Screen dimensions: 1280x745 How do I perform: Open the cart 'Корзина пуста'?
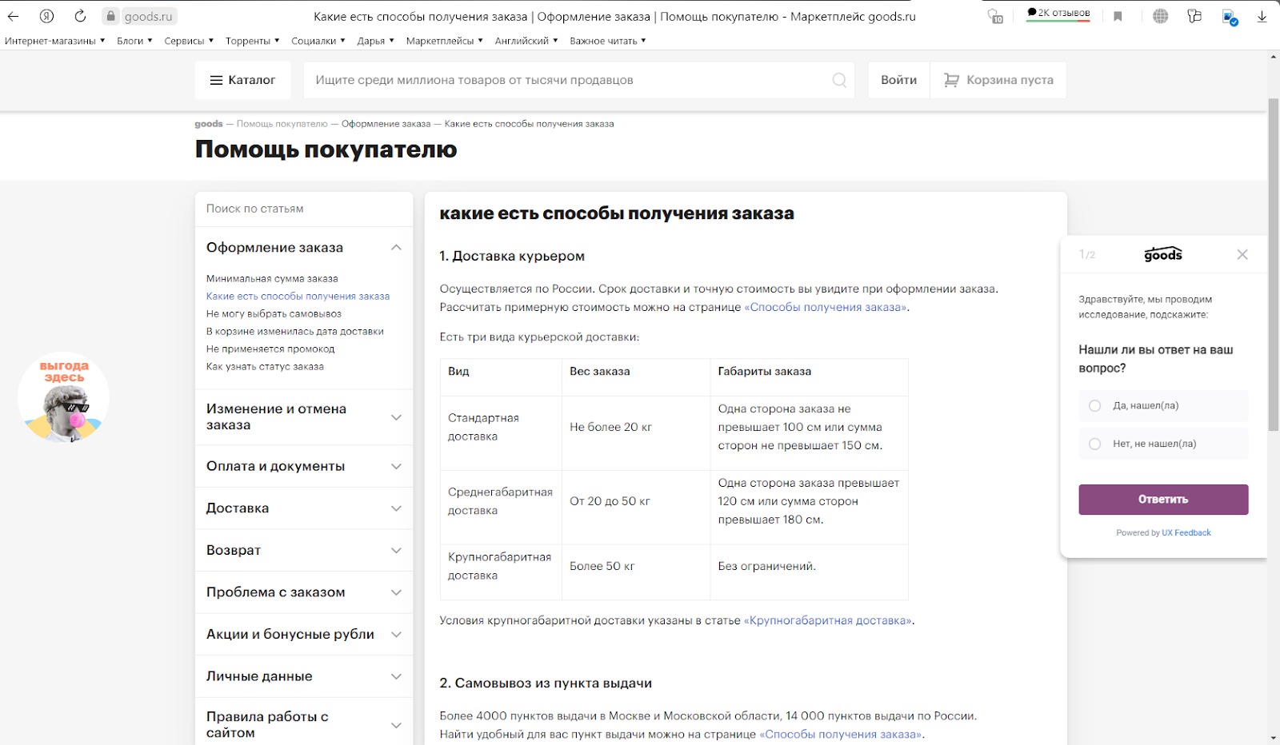coord(998,80)
